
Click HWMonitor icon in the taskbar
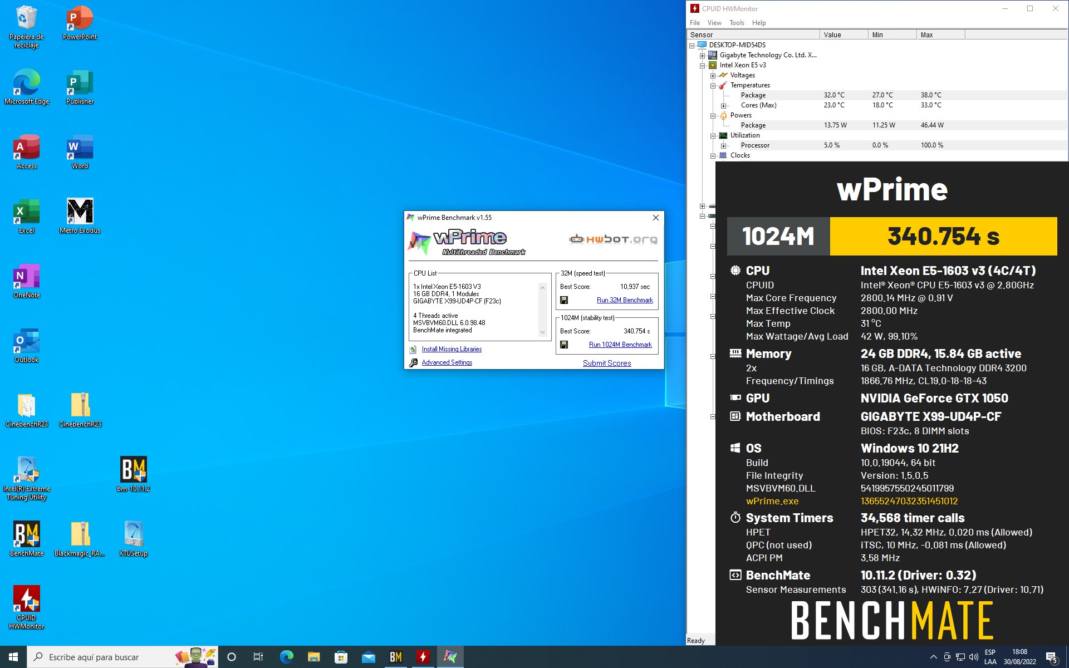[x=423, y=657]
